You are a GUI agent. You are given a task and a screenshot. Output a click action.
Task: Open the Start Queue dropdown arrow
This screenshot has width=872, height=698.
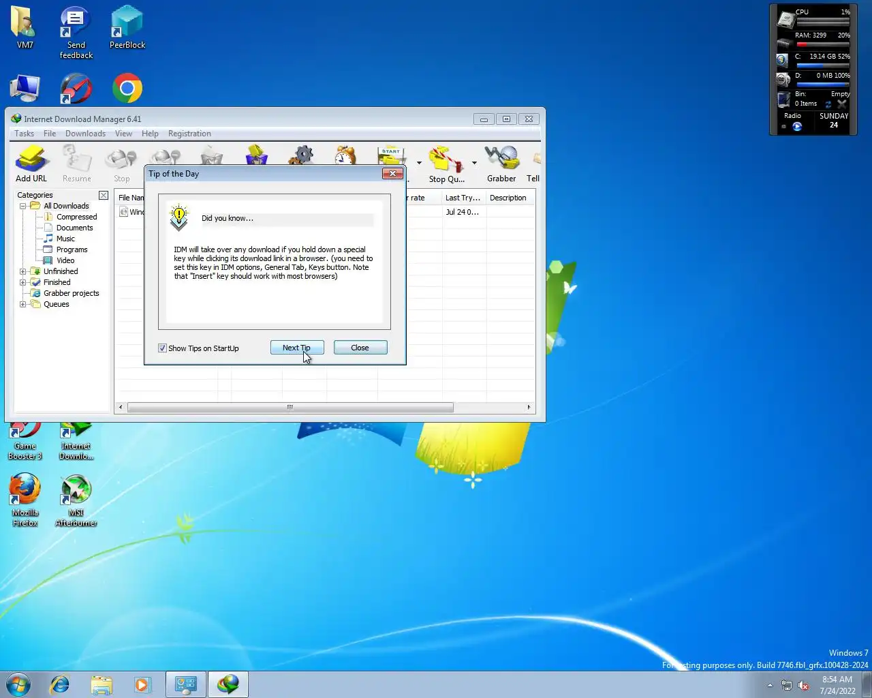[419, 163]
